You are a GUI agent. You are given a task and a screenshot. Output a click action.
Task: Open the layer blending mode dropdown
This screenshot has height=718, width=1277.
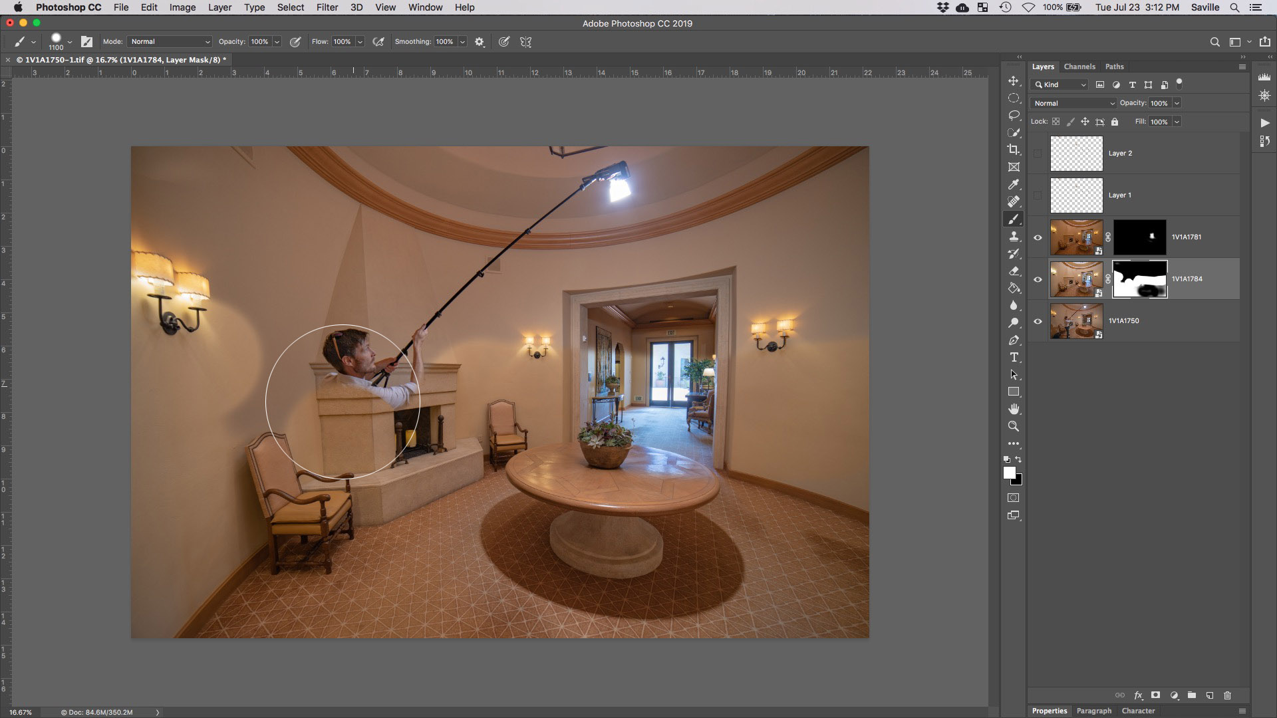click(1073, 103)
